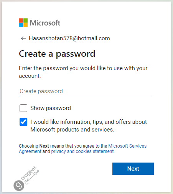This screenshot has width=173, height=194.
Task: Click the Show password label text
Action: pos(51,108)
